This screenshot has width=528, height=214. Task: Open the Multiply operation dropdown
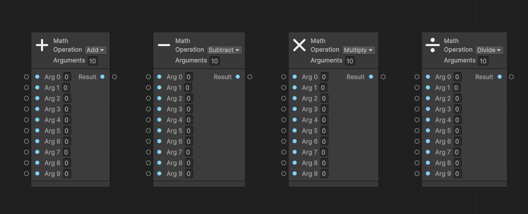coord(358,50)
